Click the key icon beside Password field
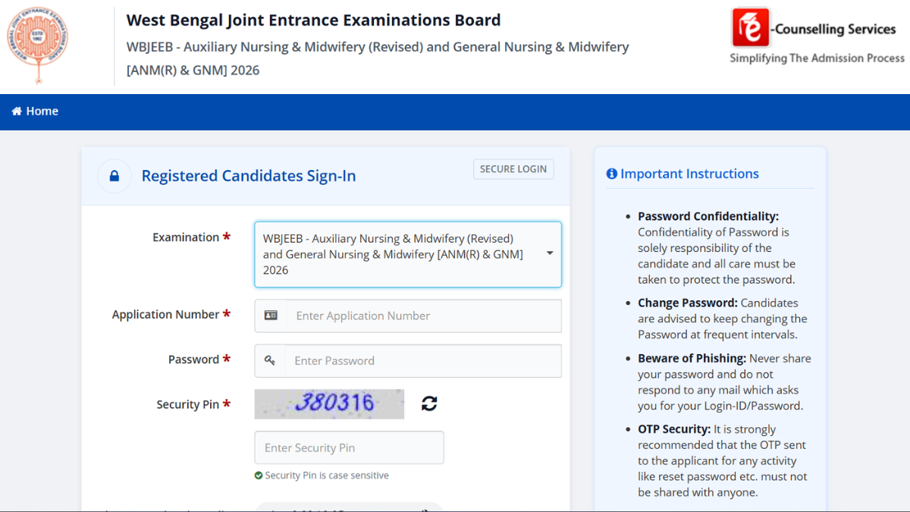 270,360
